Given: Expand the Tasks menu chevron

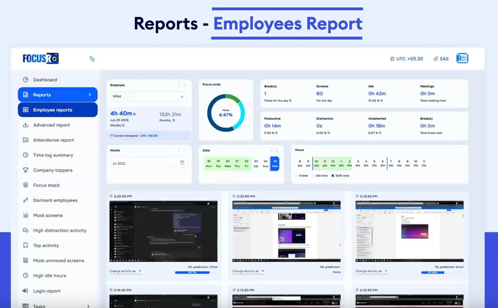Looking at the screenshot, I should [x=88, y=306].
